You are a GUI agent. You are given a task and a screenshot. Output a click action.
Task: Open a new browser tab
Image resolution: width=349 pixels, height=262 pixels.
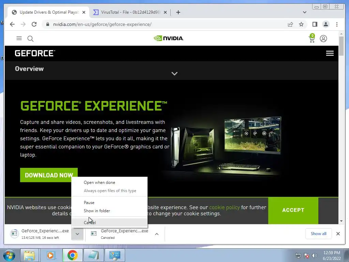(x=178, y=12)
